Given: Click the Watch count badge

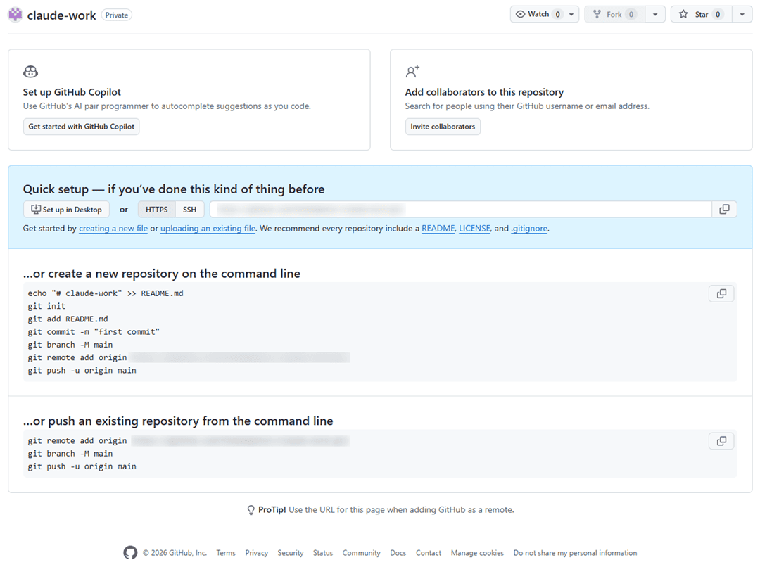Looking at the screenshot, I should pyautogui.click(x=557, y=14).
